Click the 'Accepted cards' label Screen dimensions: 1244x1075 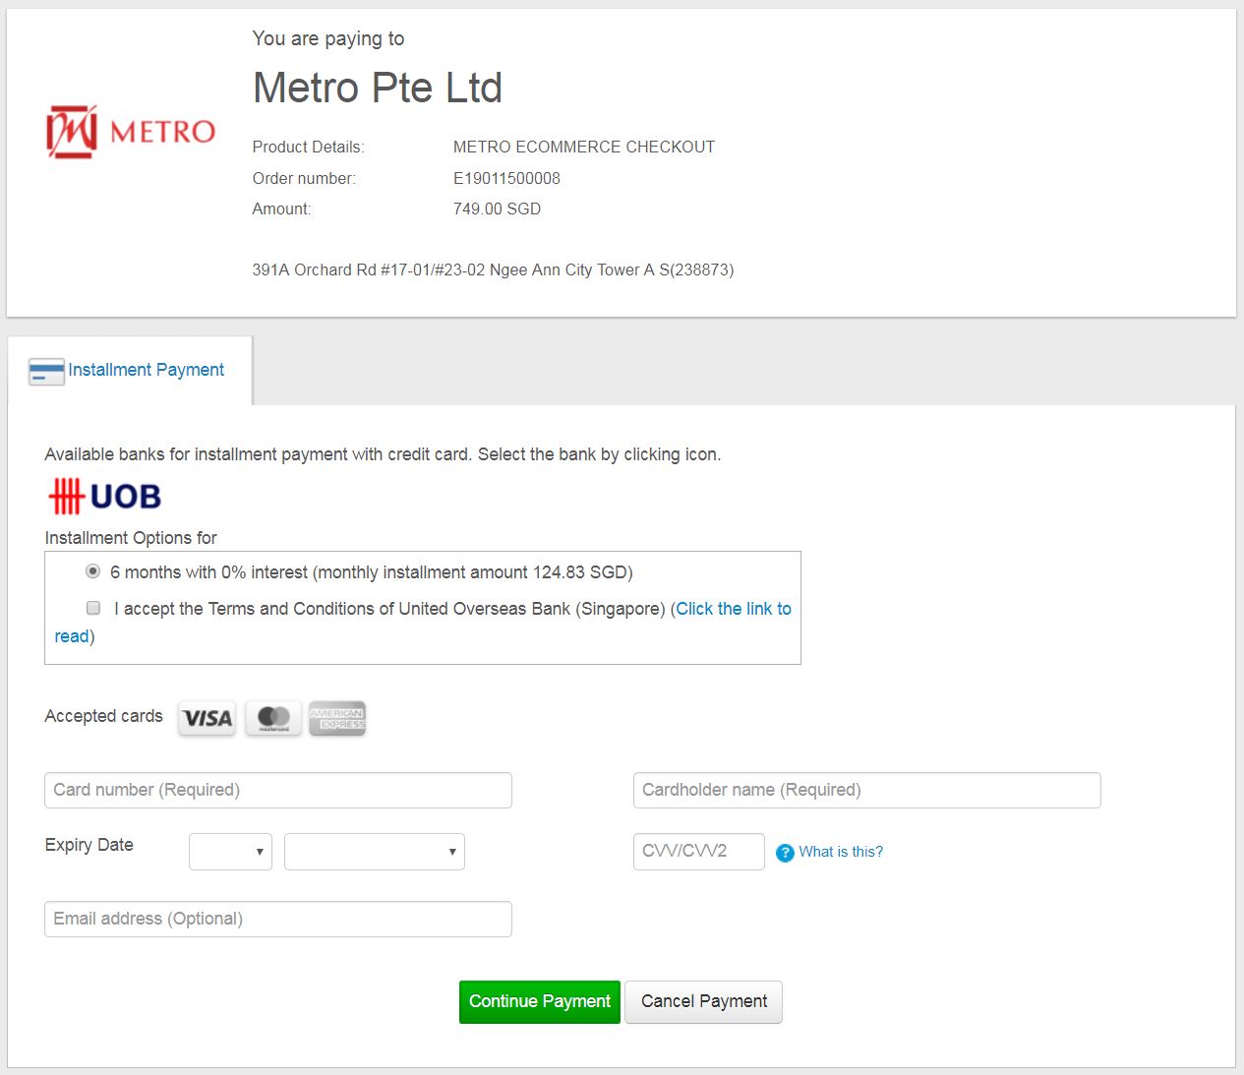103,716
